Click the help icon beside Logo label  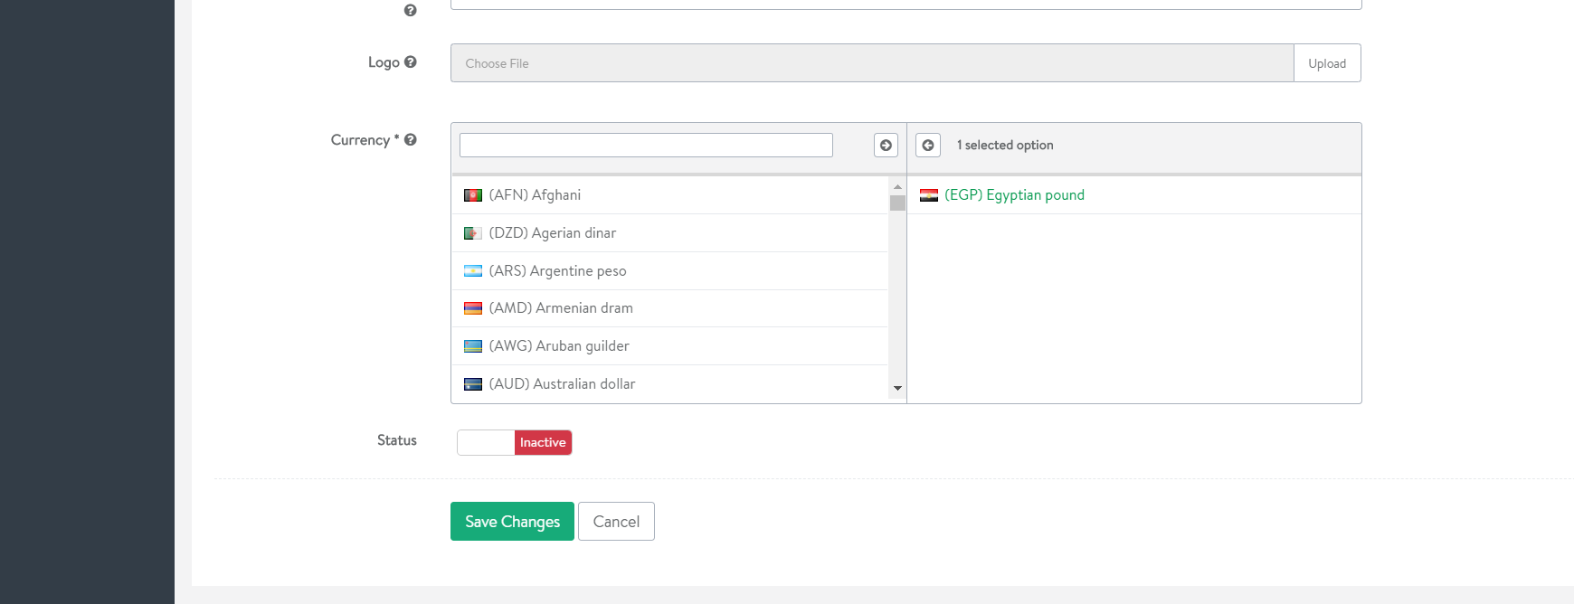tap(411, 62)
